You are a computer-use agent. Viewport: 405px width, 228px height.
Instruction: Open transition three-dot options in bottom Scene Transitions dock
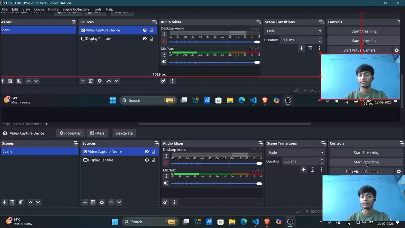[x=321, y=170]
